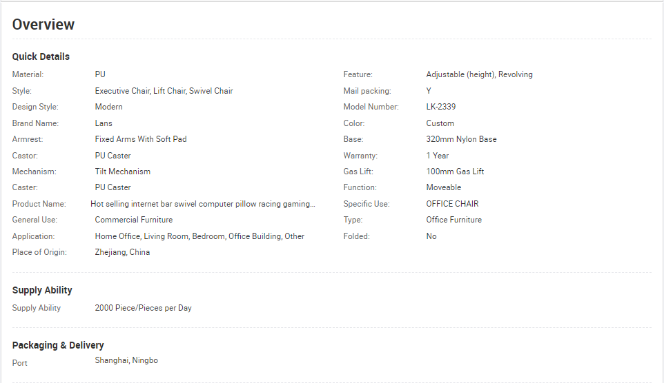
Task: Click the Feature value Adjustable (height), Revolving
Action: point(480,74)
